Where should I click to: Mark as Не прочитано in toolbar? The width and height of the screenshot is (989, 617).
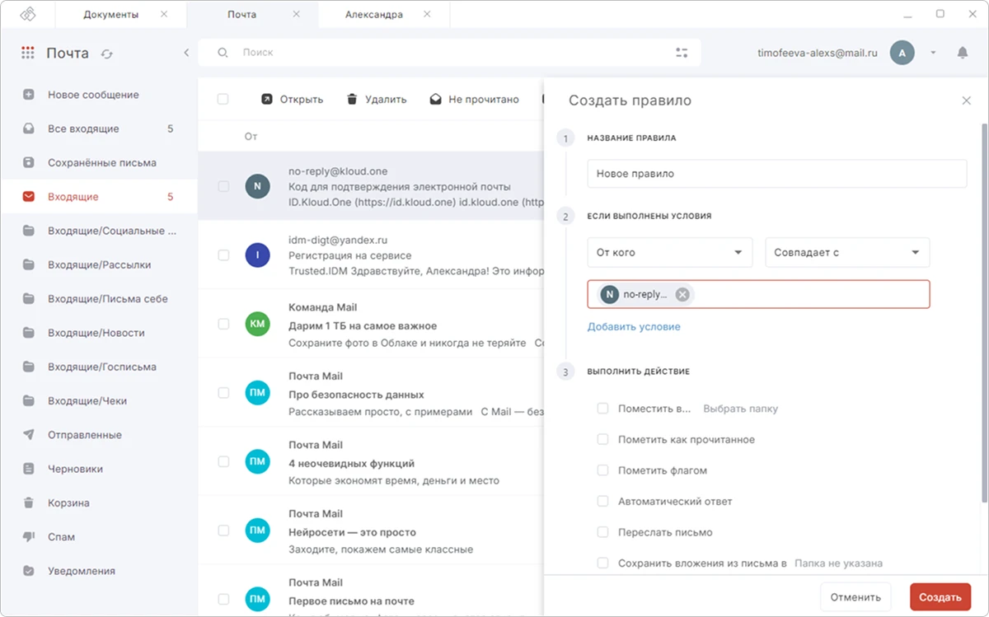tap(474, 100)
